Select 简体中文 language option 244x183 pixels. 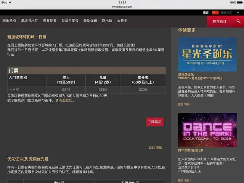pyautogui.click(x=226, y=13)
